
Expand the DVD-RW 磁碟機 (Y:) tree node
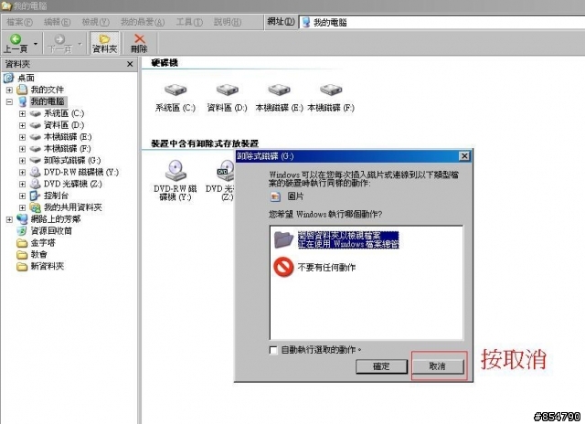22,173
